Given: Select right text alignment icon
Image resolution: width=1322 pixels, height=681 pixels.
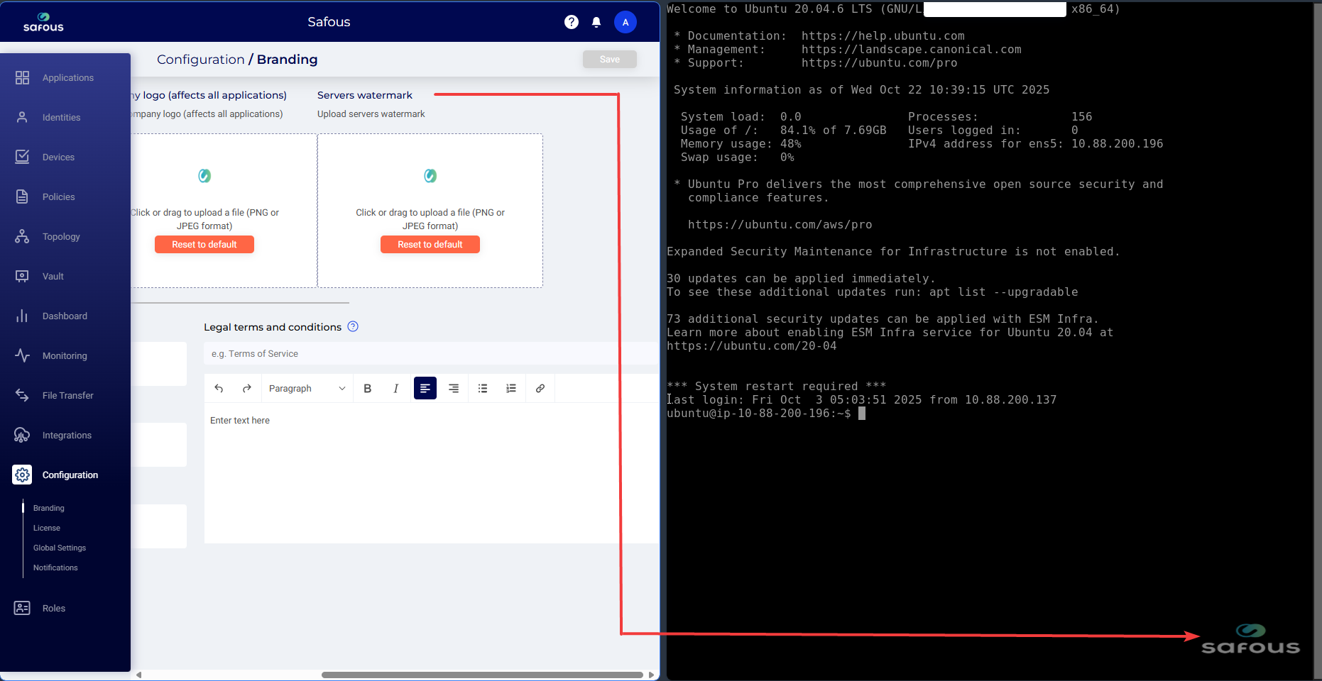Looking at the screenshot, I should pyautogui.click(x=454, y=389).
